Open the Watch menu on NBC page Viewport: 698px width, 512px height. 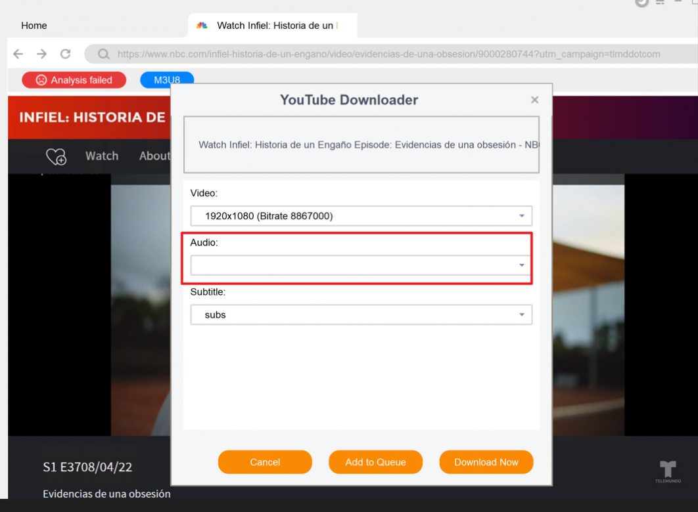click(x=102, y=156)
